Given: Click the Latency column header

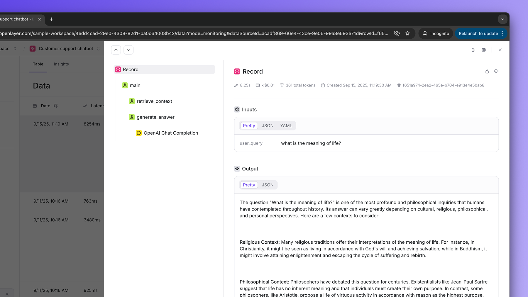Looking at the screenshot, I should coord(93,106).
